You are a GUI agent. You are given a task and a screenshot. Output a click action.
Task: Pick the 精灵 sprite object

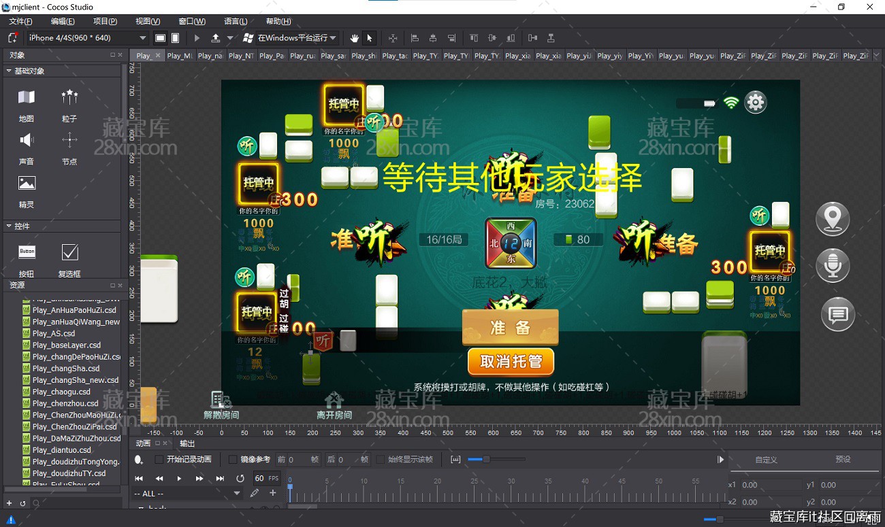tap(27, 184)
